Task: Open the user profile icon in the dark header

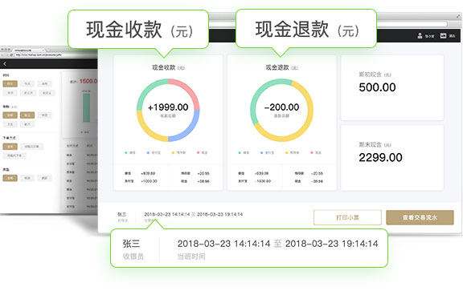Action: pos(420,36)
